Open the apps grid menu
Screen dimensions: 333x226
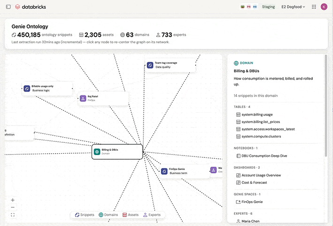314,7
